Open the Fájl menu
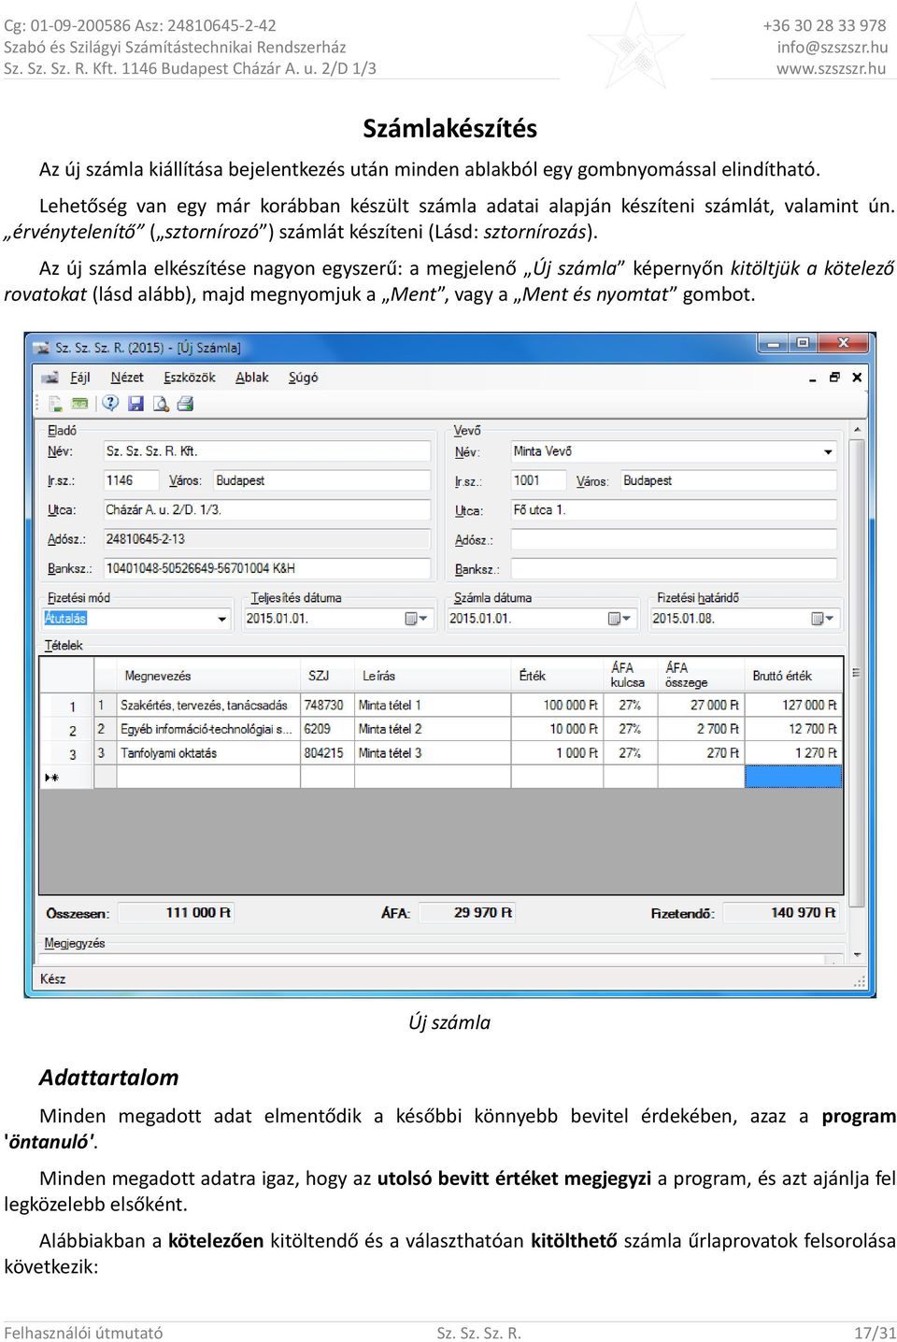 (x=80, y=378)
